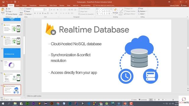189x106 pixels.
Task: Select the oval shape in the shapes gallery
Action: [107, 9]
